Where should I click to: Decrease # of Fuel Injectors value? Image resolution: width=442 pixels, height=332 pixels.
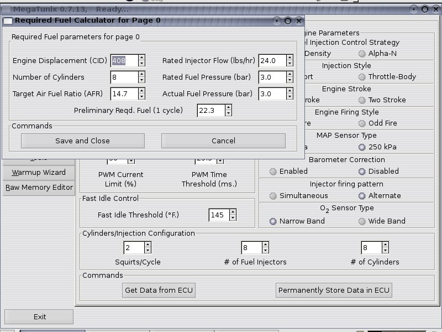pos(266,251)
